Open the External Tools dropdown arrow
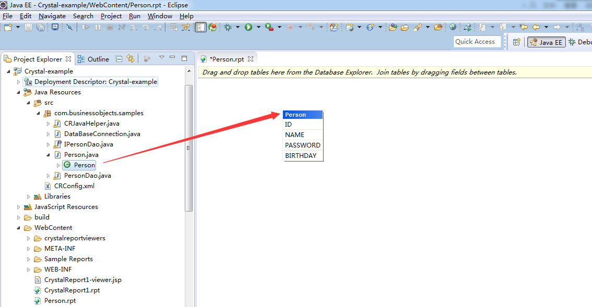 coord(279,27)
